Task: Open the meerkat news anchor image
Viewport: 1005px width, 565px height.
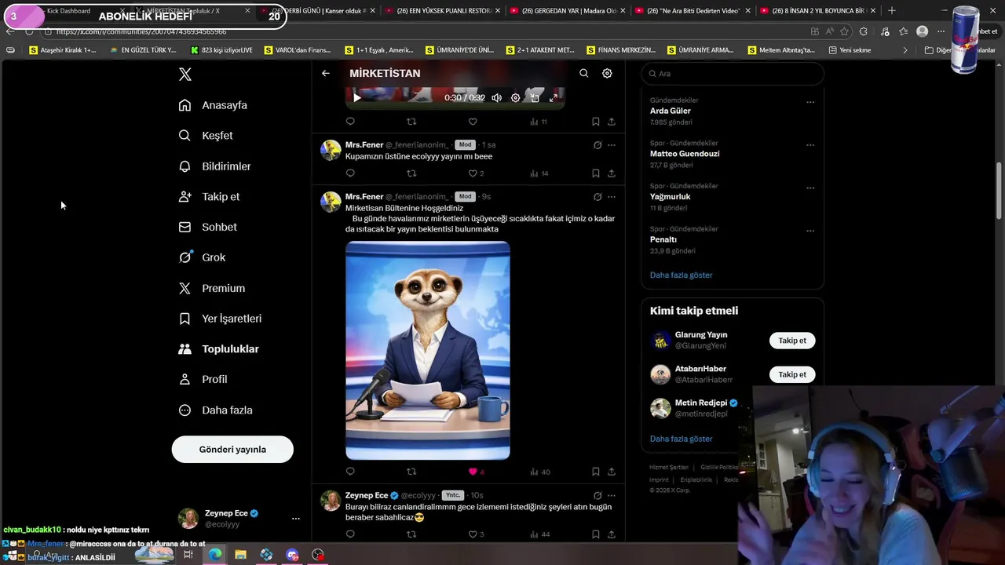Action: tap(428, 350)
